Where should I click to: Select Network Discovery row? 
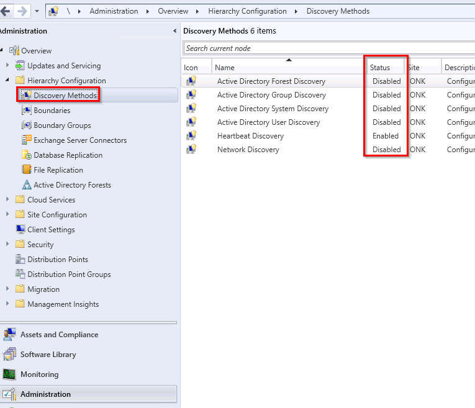[328, 149]
